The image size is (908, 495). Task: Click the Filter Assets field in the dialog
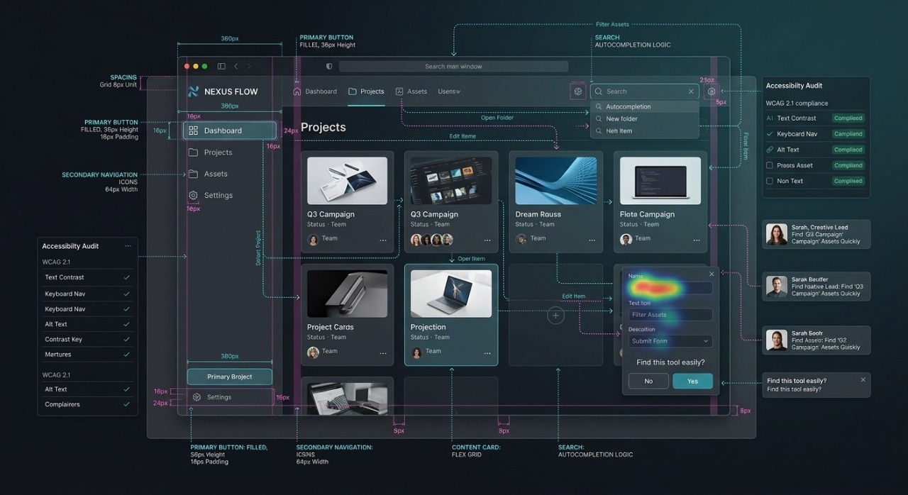(x=670, y=314)
